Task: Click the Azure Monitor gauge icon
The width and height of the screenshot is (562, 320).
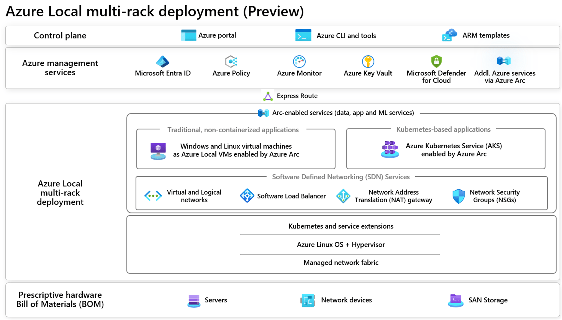Action: [x=299, y=62]
